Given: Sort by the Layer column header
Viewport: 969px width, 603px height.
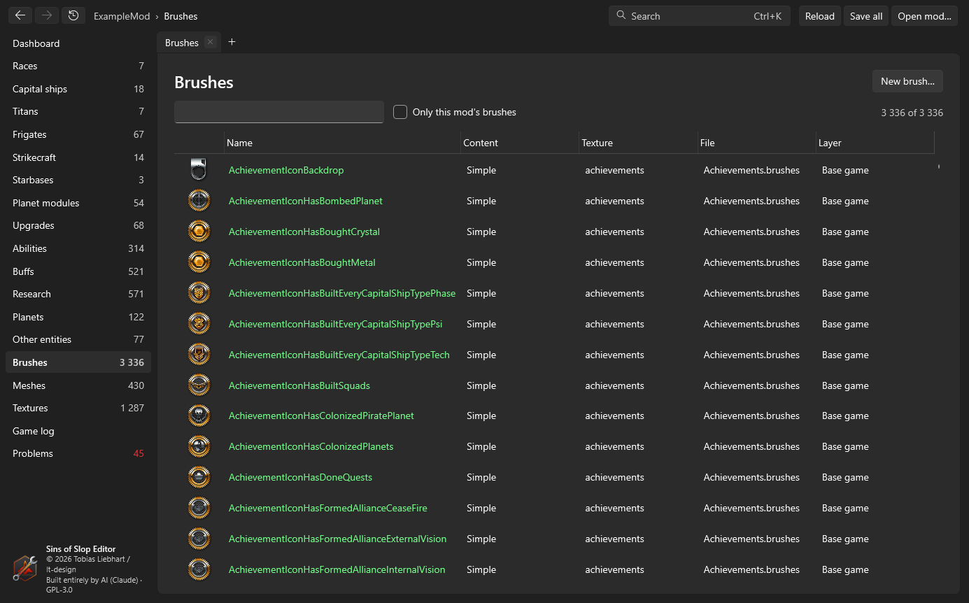Looking at the screenshot, I should click(875, 143).
